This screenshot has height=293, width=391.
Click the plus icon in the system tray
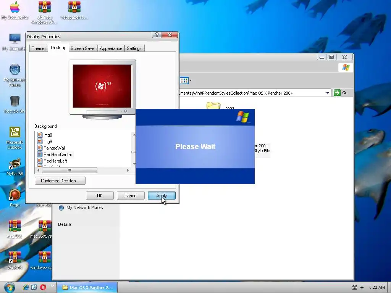(x=362, y=288)
